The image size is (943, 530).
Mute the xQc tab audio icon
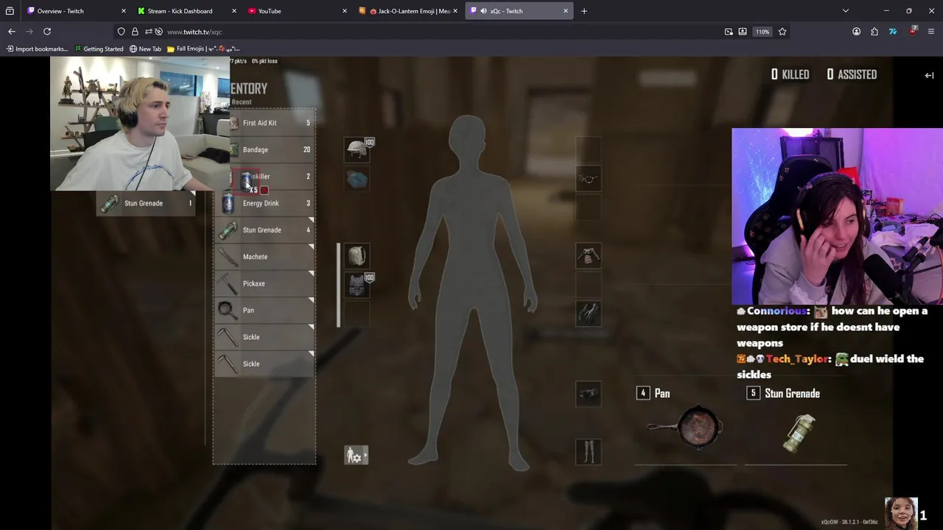coord(483,11)
